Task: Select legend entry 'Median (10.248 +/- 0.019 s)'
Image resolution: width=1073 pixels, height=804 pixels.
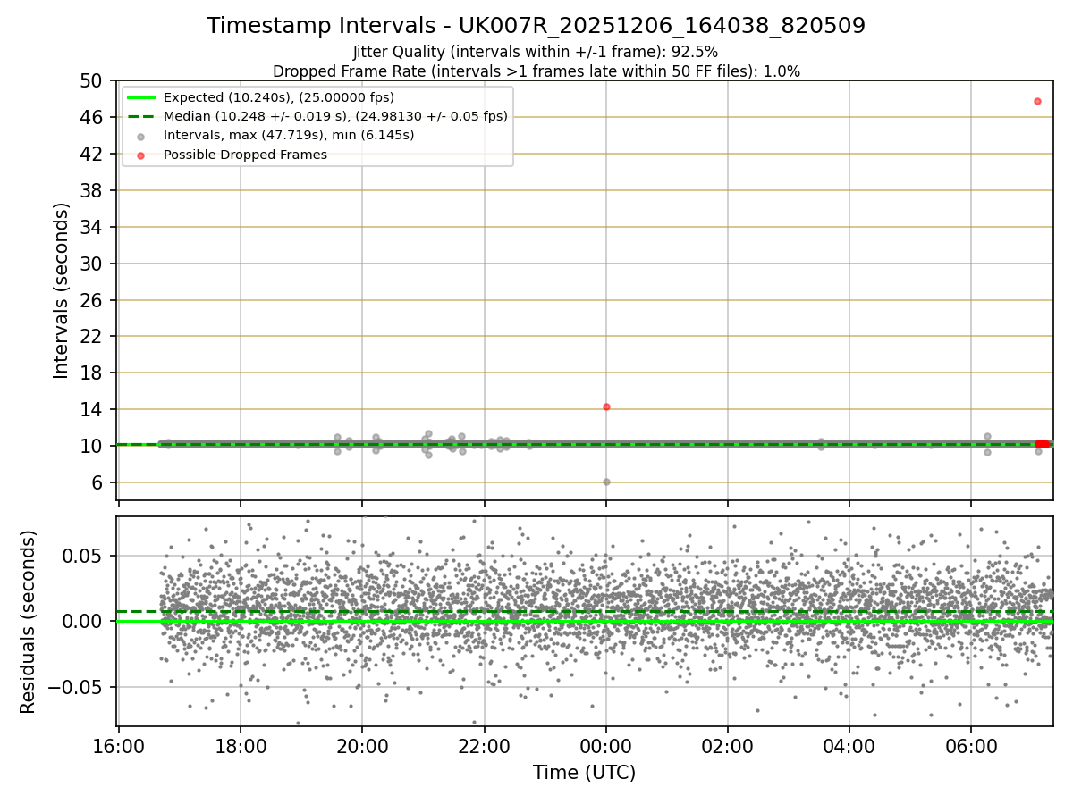Action: pyautogui.click(x=335, y=116)
